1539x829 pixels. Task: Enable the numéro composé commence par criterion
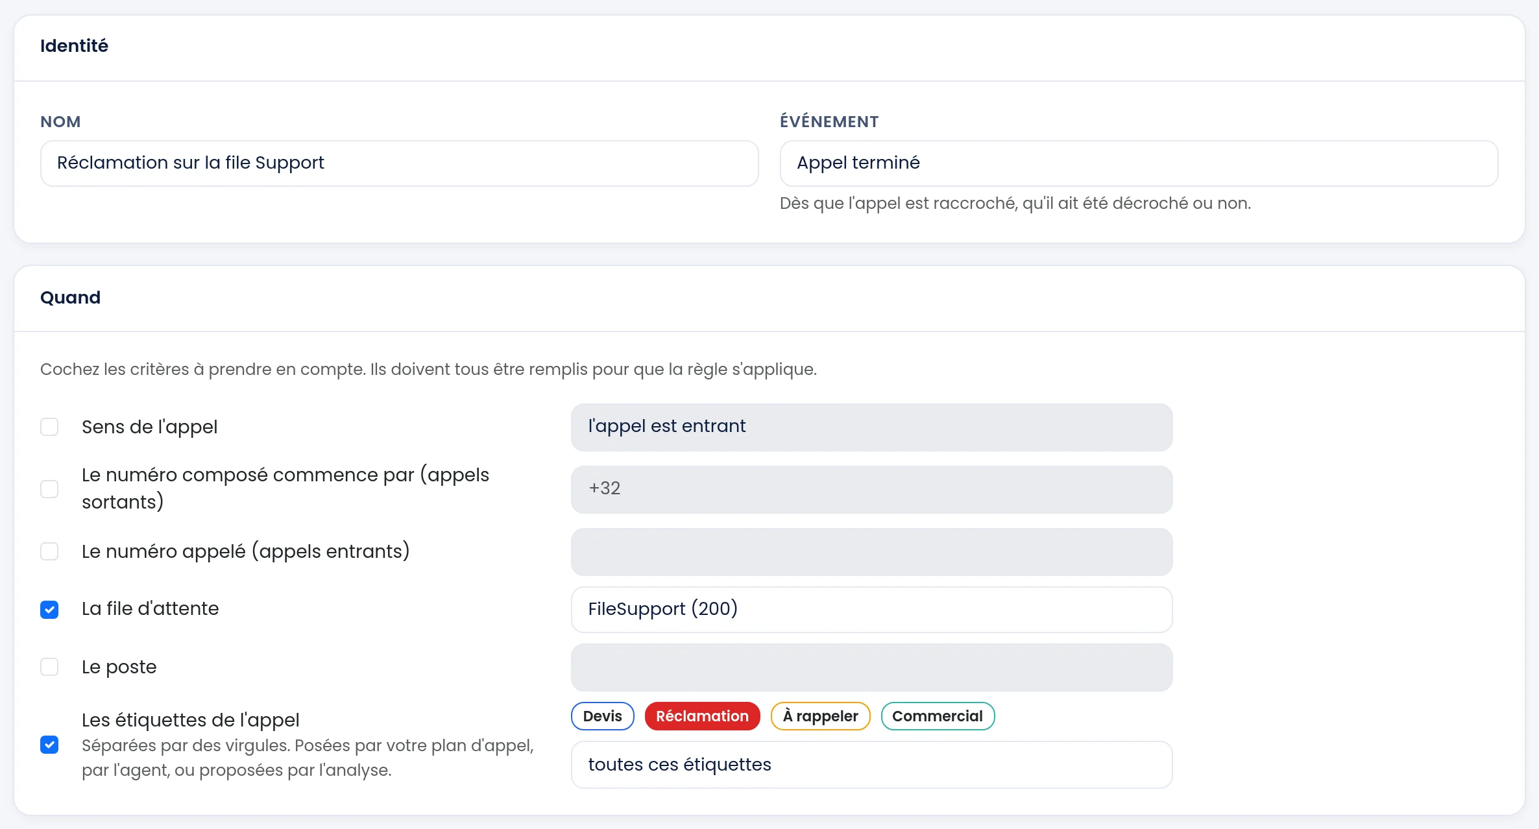pyautogui.click(x=49, y=488)
